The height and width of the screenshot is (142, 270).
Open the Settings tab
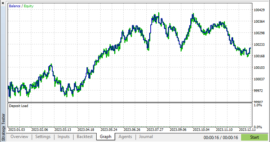(43, 137)
